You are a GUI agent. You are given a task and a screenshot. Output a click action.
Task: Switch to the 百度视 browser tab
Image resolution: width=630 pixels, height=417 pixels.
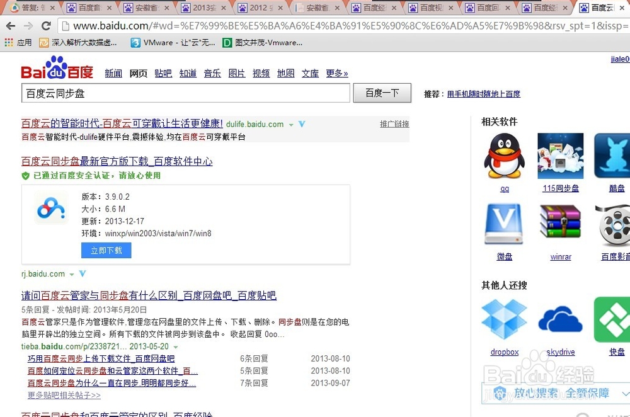pos(430,7)
